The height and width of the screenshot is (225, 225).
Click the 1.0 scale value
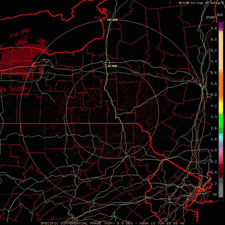pyautogui.click(x=214, y=150)
